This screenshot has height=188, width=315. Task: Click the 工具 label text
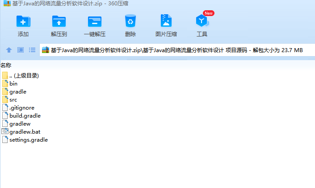pos(202,34)
